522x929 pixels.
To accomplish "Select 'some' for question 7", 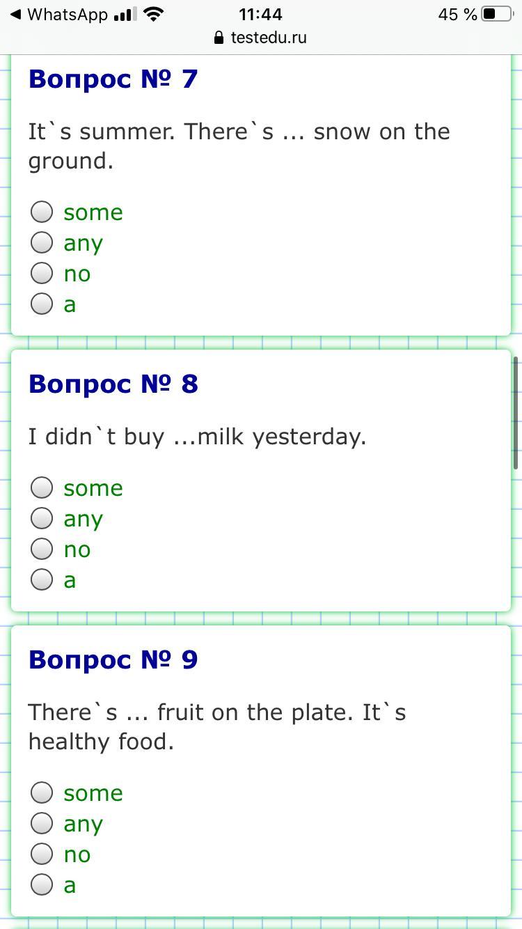I will point(42,212).
